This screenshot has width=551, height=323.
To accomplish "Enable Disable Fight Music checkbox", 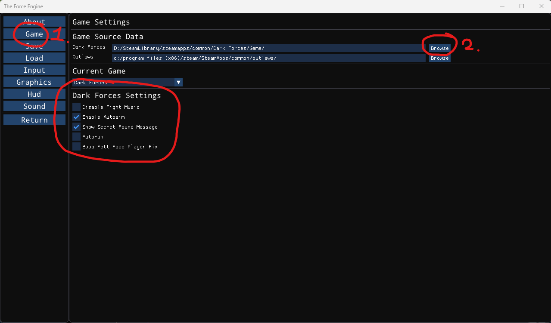I will pyautogui.click(x=76, y=107).
